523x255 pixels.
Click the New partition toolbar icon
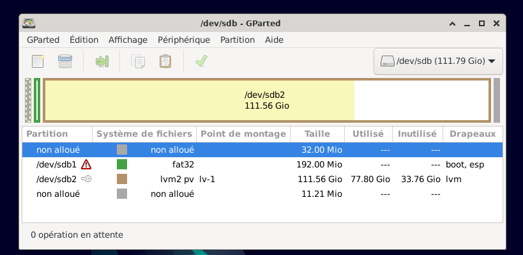click(x=38, y=61)
